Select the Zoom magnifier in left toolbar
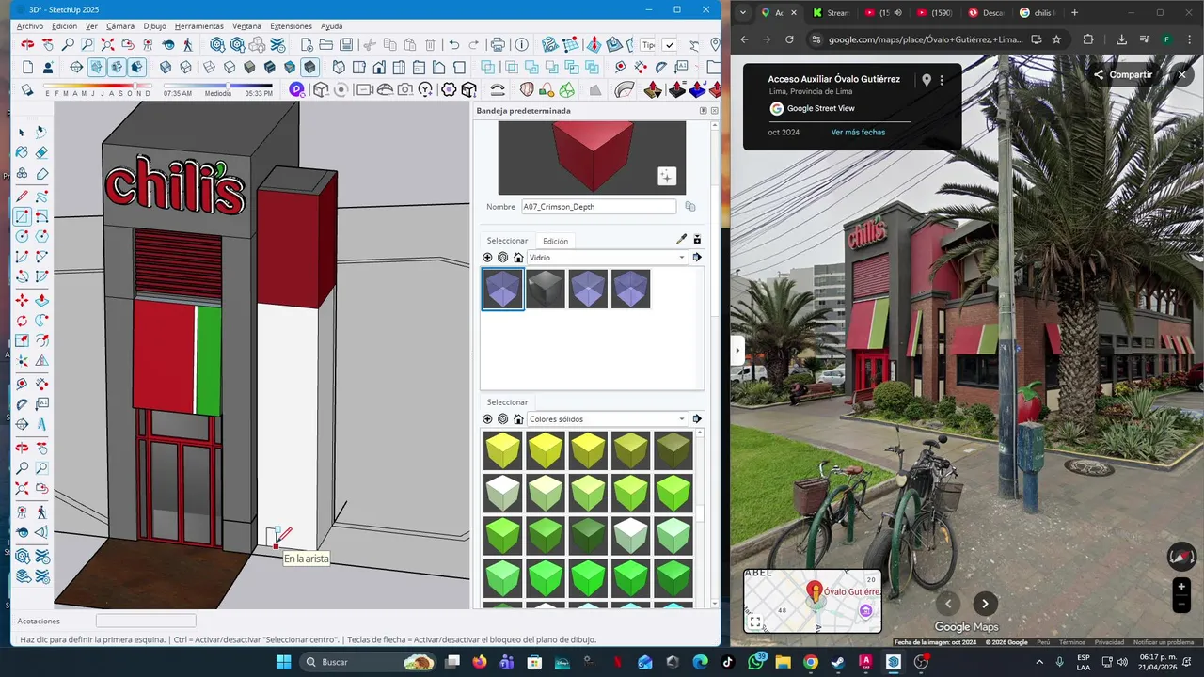 [22, 467]
